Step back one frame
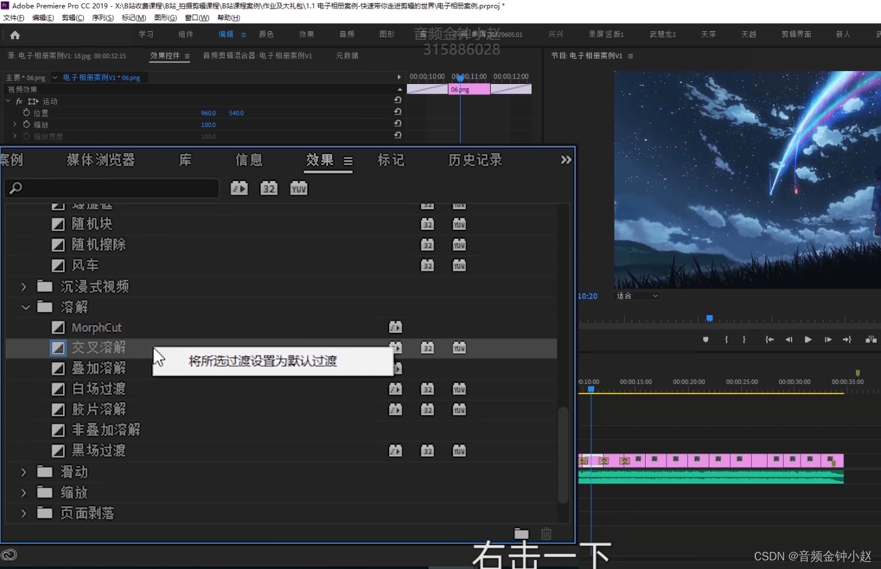Viewport: 881px width, 569px height. [789, 339]
